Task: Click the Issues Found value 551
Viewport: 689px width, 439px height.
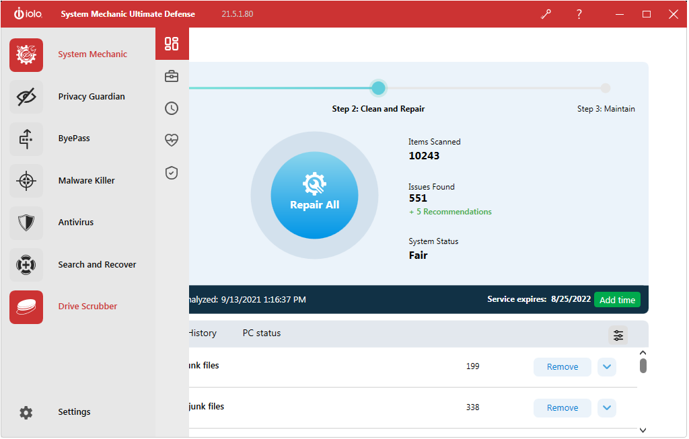Action: 417,198
